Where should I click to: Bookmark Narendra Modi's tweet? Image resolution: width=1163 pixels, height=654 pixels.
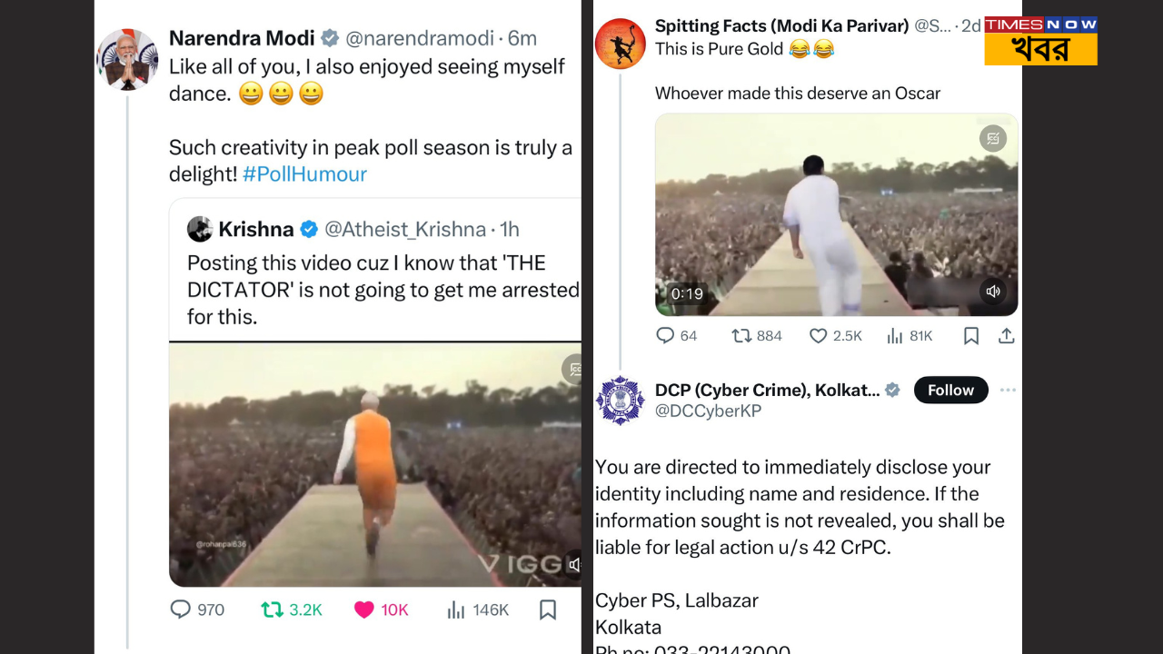tap(548, 609)
